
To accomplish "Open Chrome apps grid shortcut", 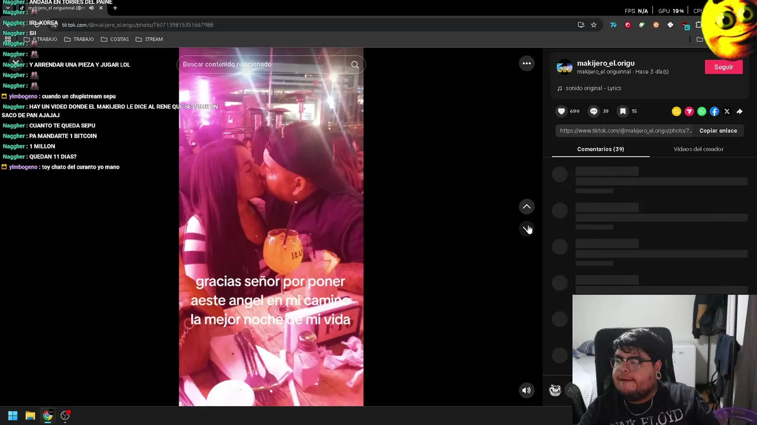I will [8, 39].
